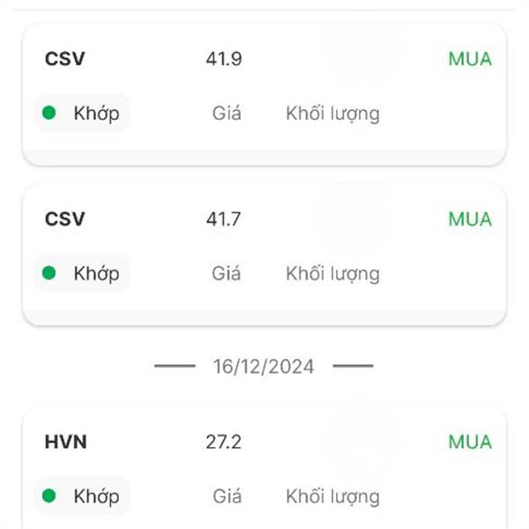Select Khớp status chip in HVN card
The image size is (529, 529).
point(82,495)
